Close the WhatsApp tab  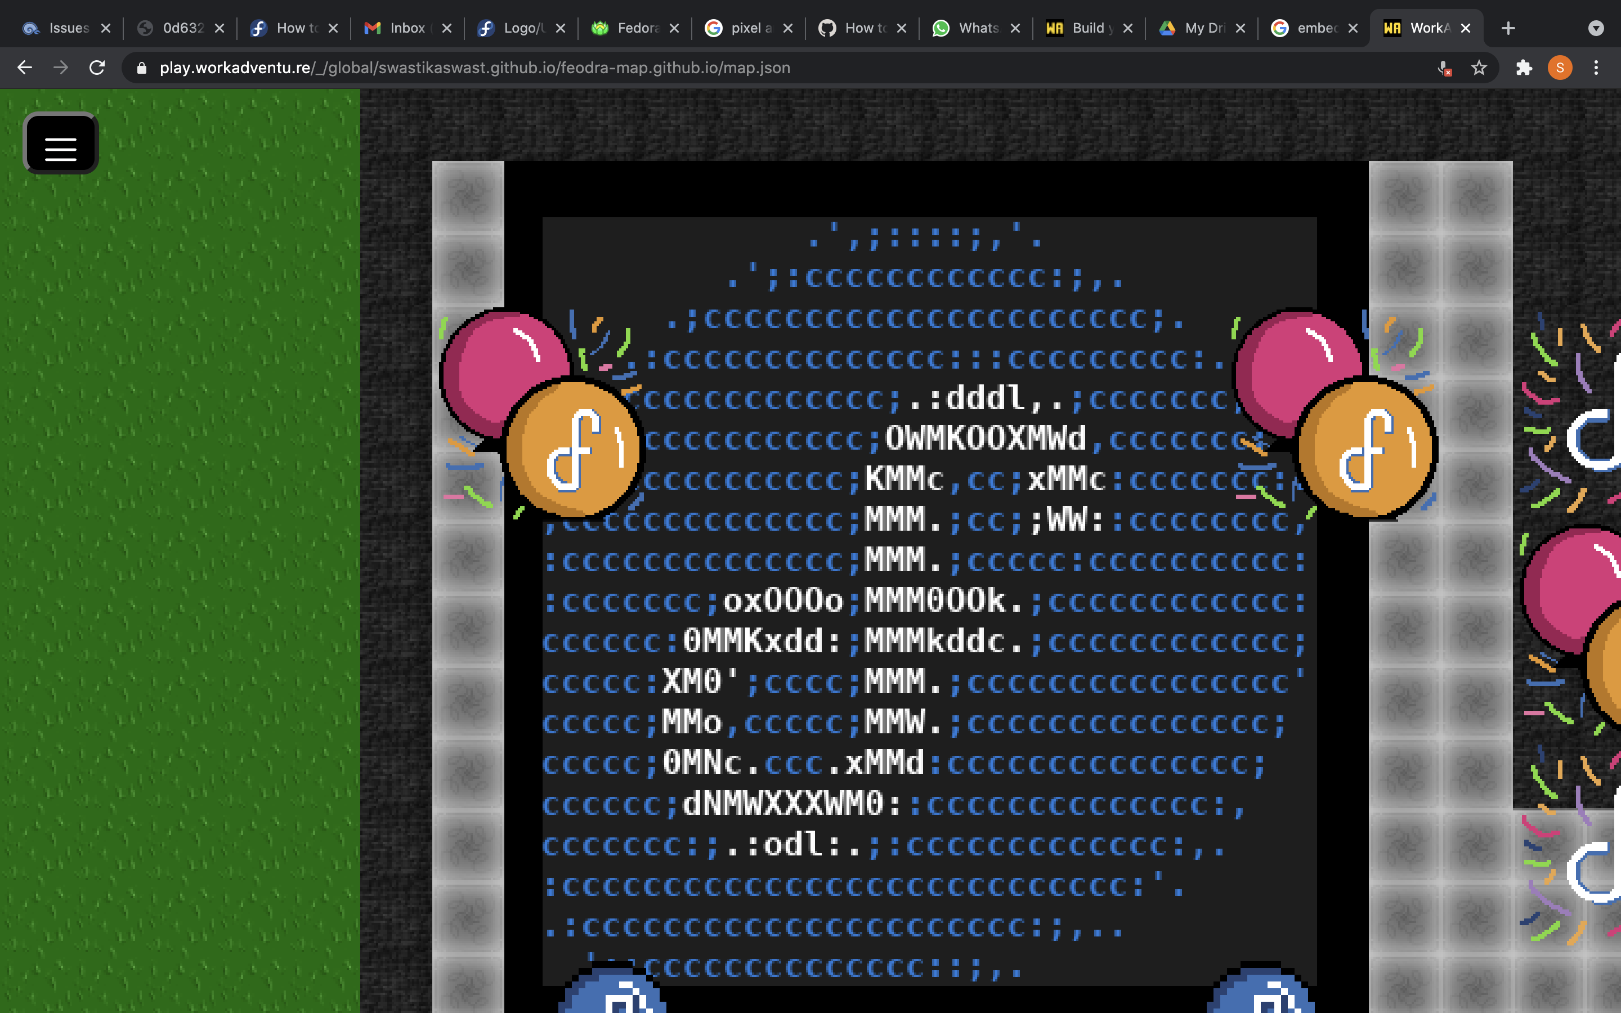1015,28
